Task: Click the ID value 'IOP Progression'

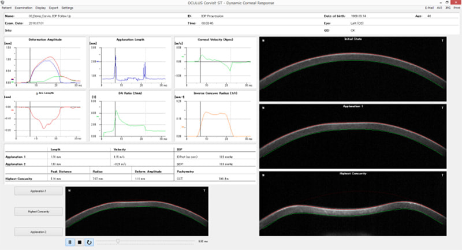Action: (212, 16)
